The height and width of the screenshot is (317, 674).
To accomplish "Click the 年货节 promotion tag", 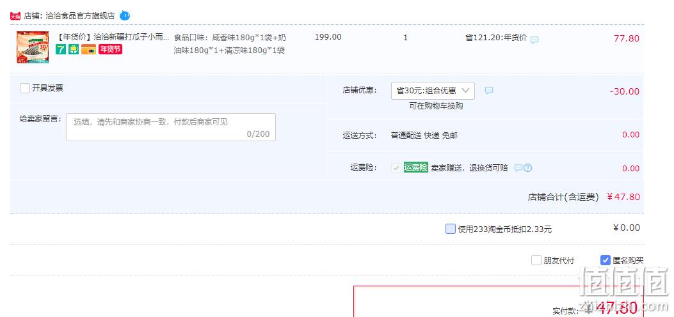I will (111, 49).
